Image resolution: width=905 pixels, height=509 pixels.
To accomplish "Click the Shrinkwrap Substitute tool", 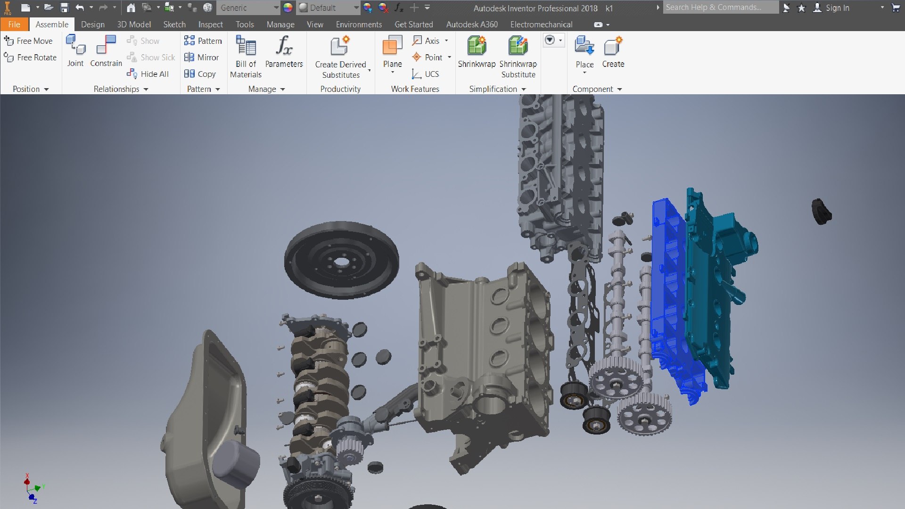I will [518, 57].
